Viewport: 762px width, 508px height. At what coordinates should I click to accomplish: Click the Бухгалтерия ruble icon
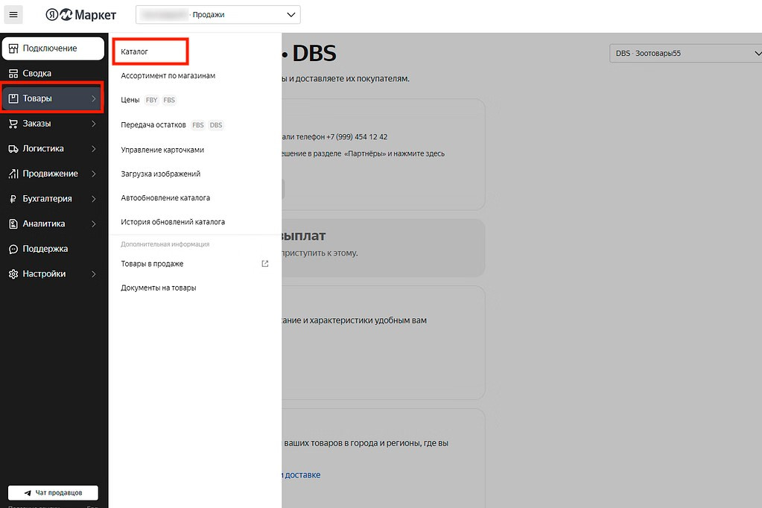(x=13, y=199)
